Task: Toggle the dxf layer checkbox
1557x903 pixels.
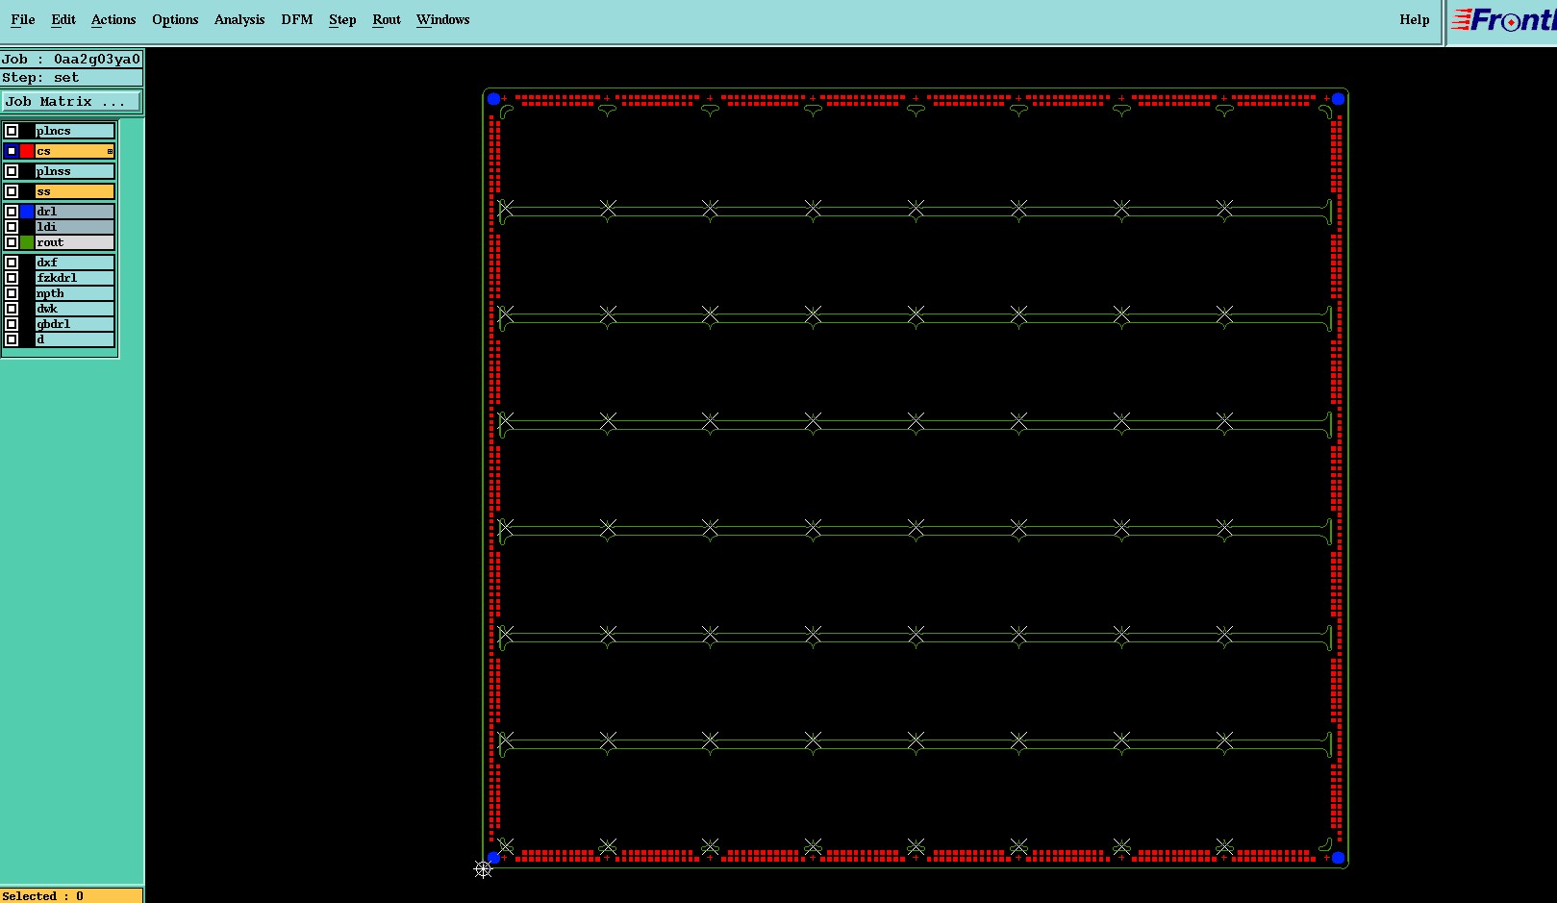Action: point(12,263)
